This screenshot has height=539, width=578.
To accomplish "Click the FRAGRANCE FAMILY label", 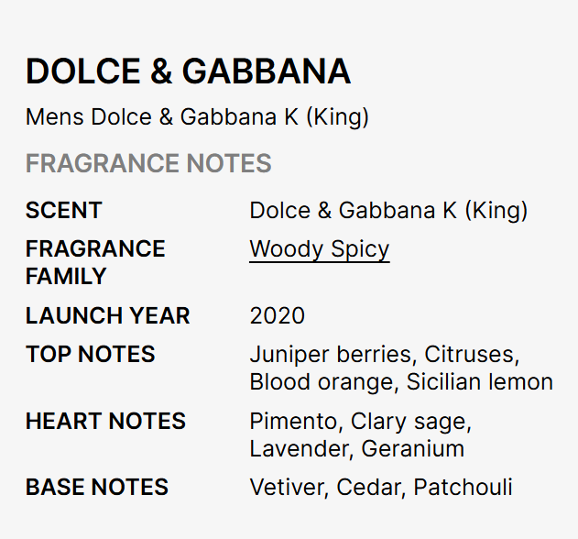I will (95, 262).
